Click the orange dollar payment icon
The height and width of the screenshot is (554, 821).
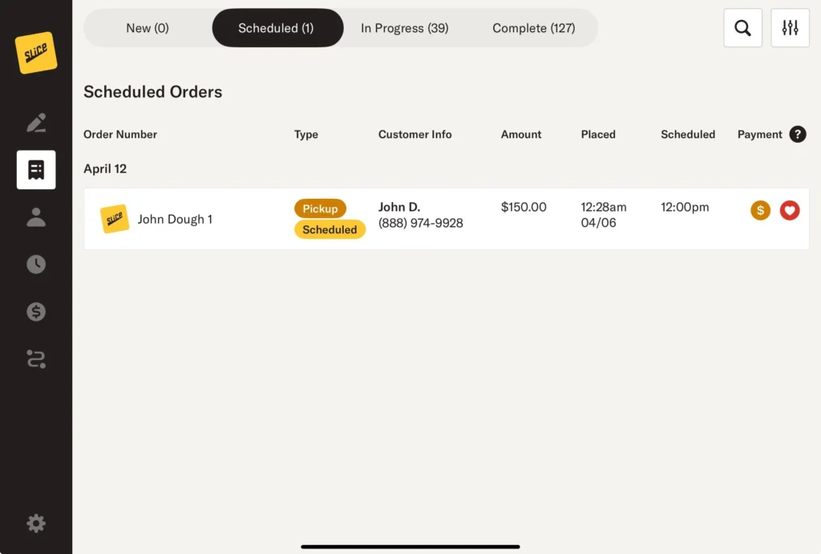click(760, 211)
